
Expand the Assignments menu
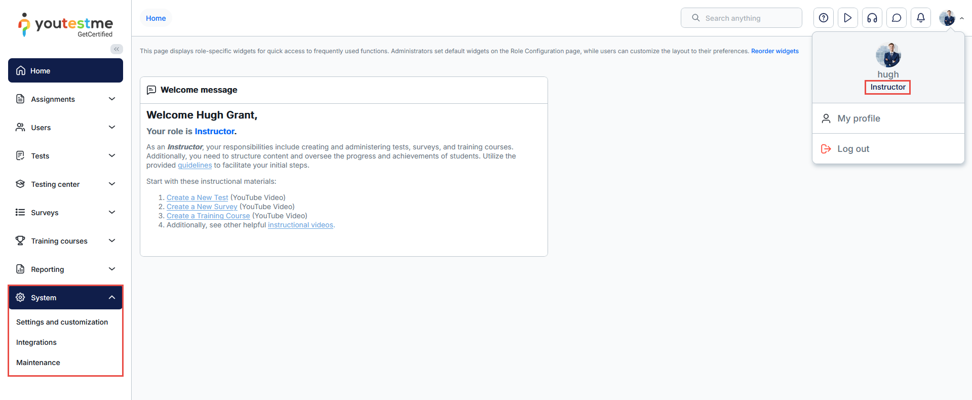pyautogui.click(x=65, y=99)
